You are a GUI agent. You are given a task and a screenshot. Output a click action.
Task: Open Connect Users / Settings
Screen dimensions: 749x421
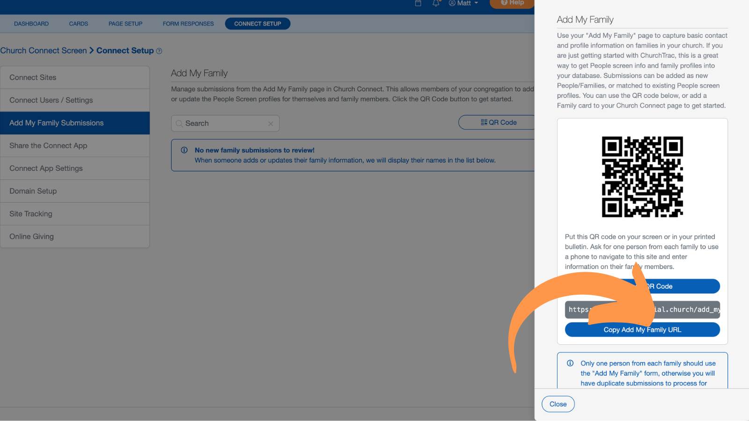coord(75,100)
